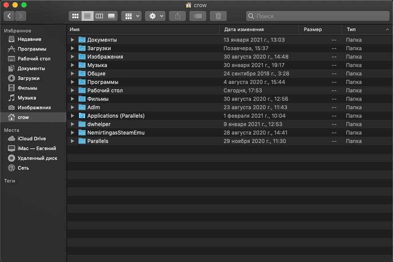Switch to list view mode
The height and width of the screenshot is (262, 393).
pyautogui.click(x=87, y=16)
